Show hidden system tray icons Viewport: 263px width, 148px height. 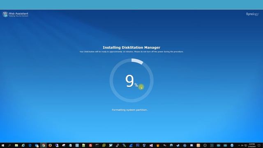tap(239, 146)
